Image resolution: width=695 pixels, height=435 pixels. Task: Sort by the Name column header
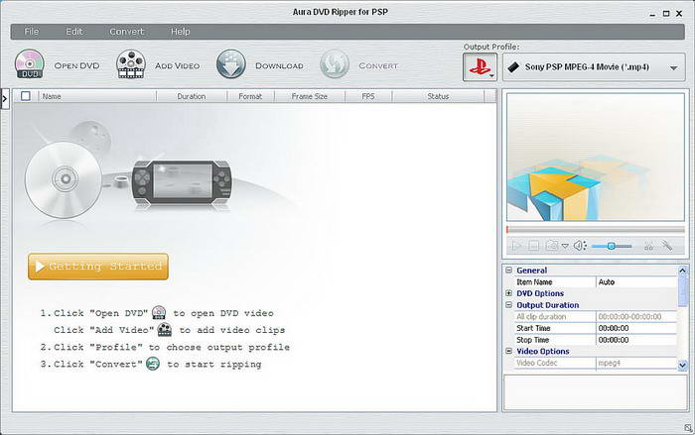97,96
